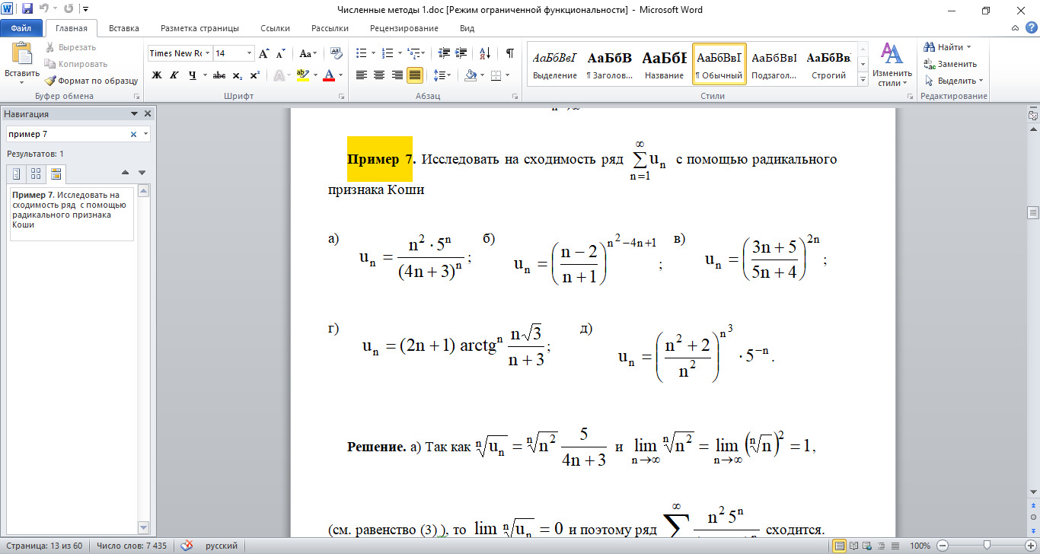Open Выделить select dropdown
1040x554 pixels.
(x=953, y=81)
